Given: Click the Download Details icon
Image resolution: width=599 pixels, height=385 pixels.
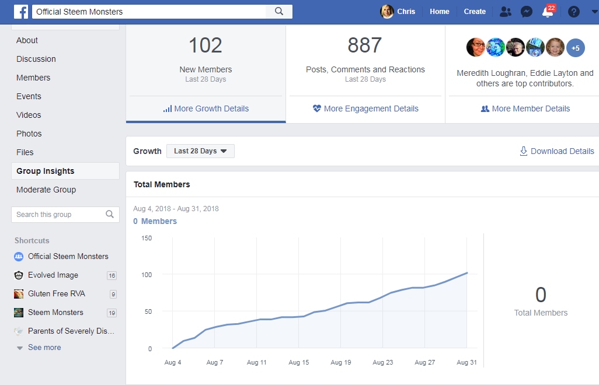Looking at the screenshot, I should click(x=523, y=151).
